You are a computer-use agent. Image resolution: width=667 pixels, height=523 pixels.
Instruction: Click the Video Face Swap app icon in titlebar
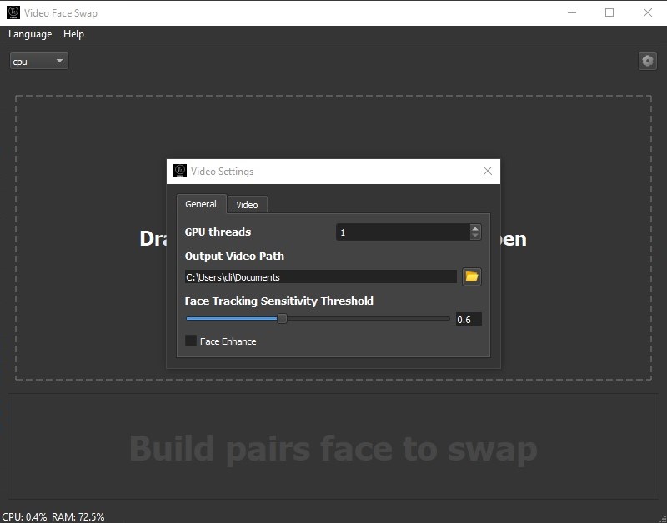coord(12,12)
